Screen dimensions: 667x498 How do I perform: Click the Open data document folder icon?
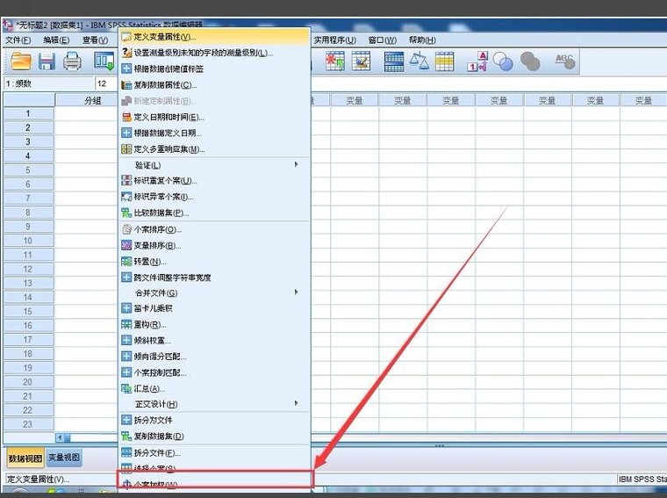(21, 61)
